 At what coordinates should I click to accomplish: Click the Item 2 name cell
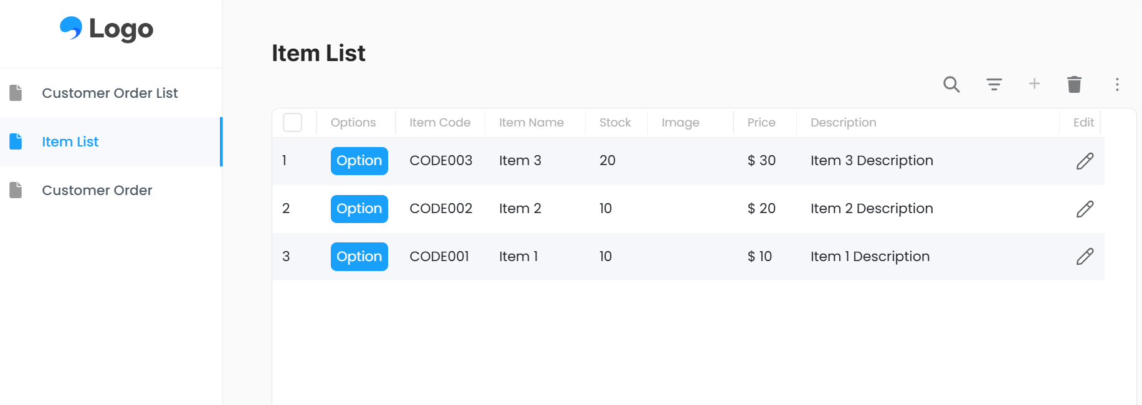[x=520, y=209]
